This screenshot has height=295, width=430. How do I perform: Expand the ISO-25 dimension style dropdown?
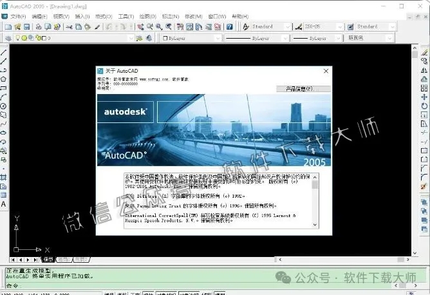pyautogui.click(x=340, y=26)
